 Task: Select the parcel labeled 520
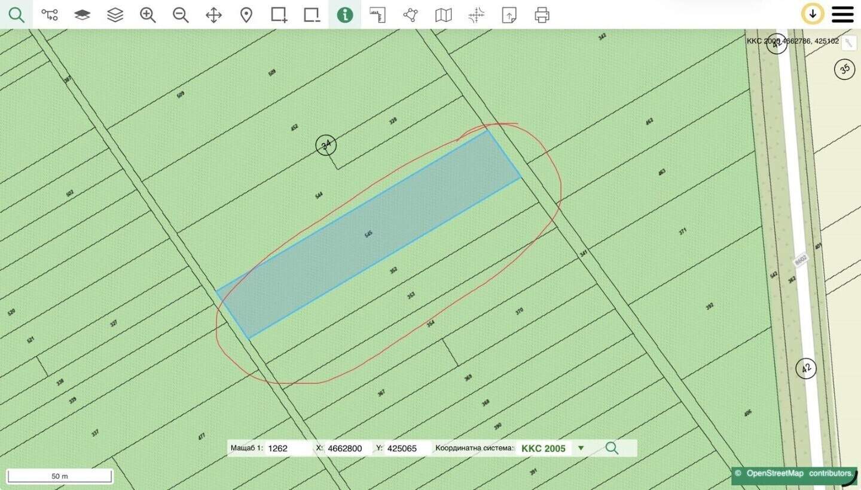11,312
